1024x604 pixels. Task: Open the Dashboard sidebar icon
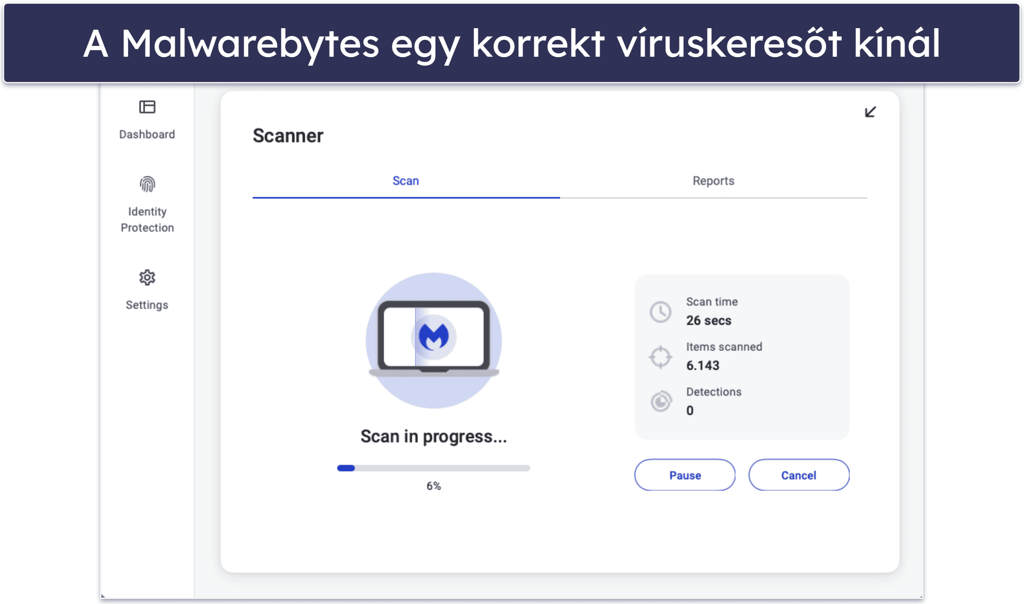147,107
